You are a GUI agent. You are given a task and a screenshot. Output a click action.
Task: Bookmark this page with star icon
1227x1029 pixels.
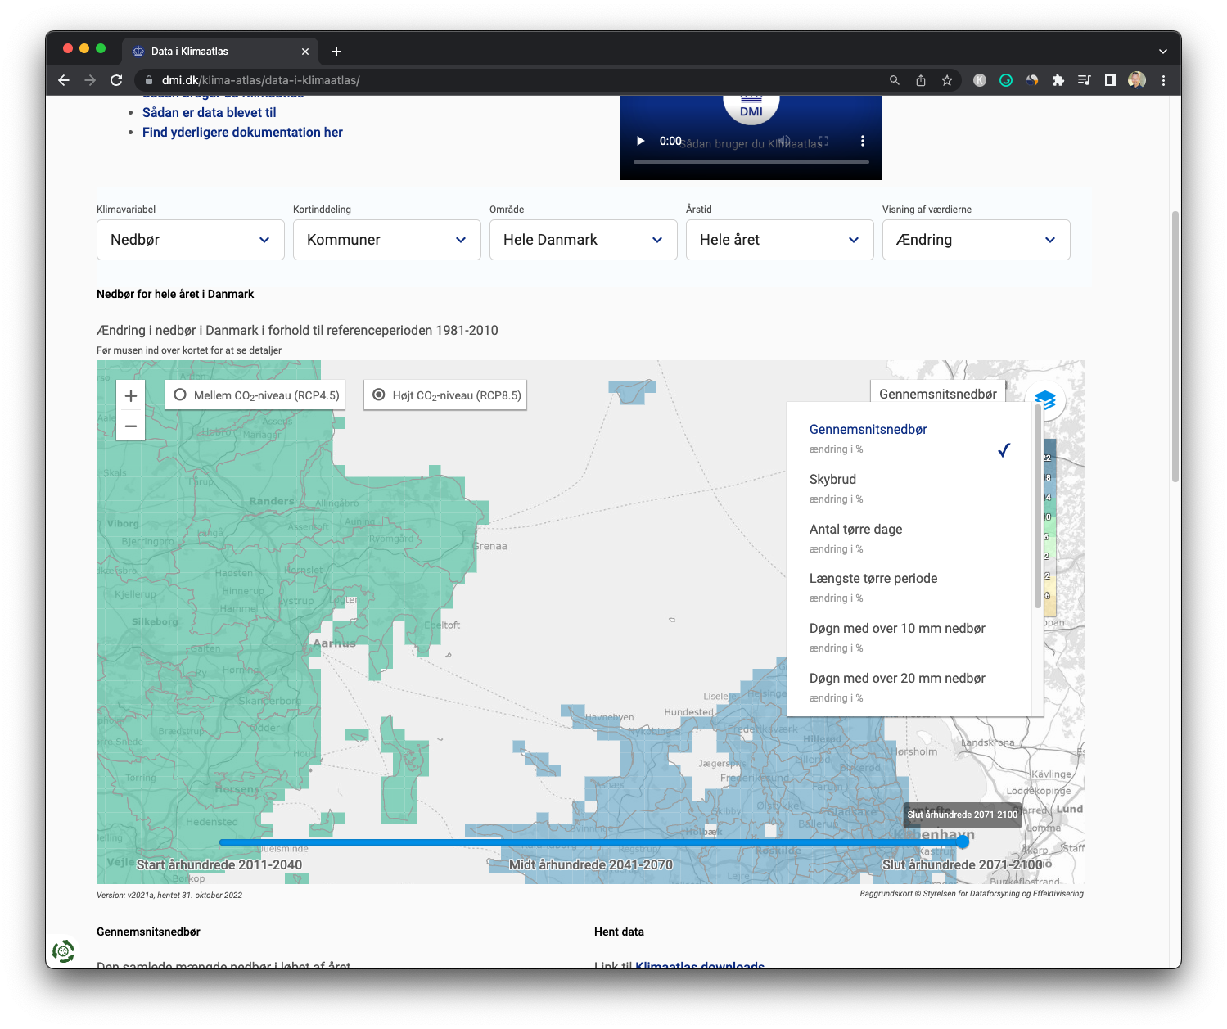coord(947,80)
